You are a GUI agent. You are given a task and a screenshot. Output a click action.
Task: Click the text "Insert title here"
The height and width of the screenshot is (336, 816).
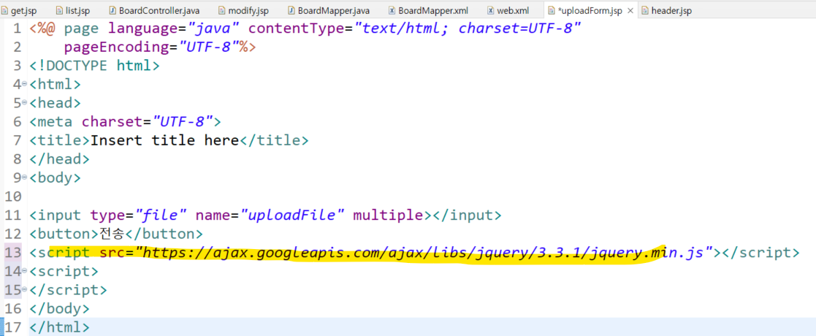pyautogui.click(x=164, y=140)
